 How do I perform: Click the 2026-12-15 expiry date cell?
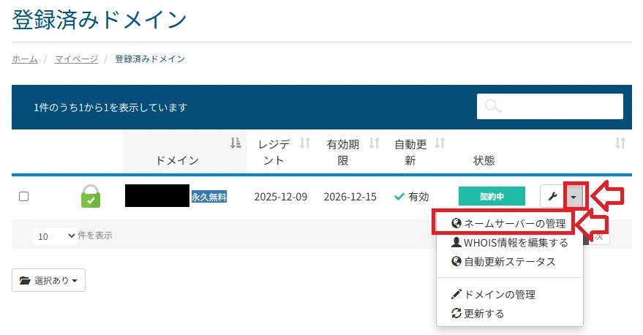click(x=350, y=197)
